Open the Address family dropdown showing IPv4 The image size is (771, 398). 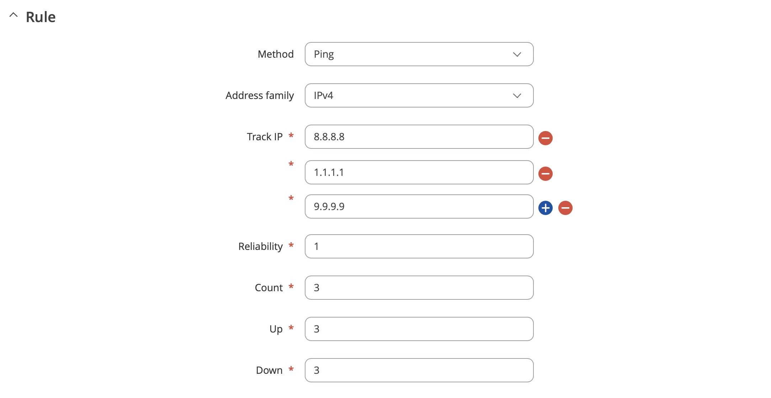tap(419, 95)
